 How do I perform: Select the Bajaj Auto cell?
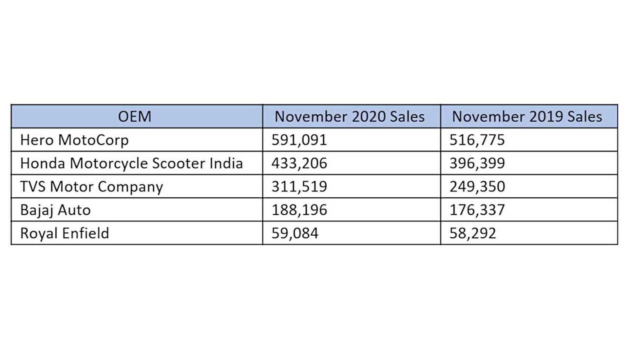click(x=55, y=210)
